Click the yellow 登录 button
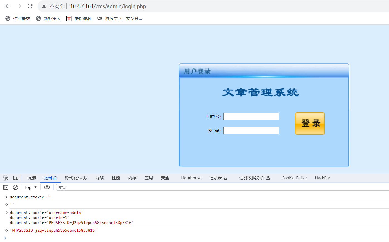Screen dimensions: 389x242 pos(310,124)
